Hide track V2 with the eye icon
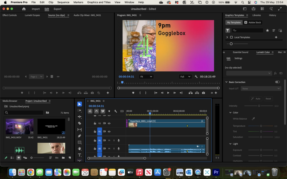This screenshot has width=287, height=179. 109,123
